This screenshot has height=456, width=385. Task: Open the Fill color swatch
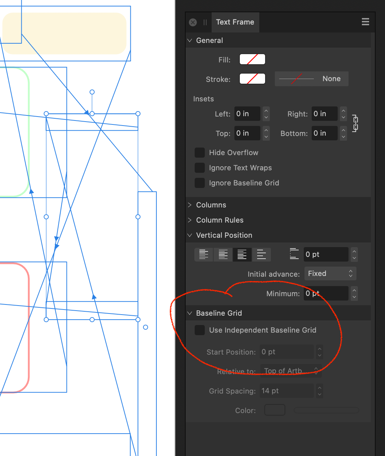point(252,59)
